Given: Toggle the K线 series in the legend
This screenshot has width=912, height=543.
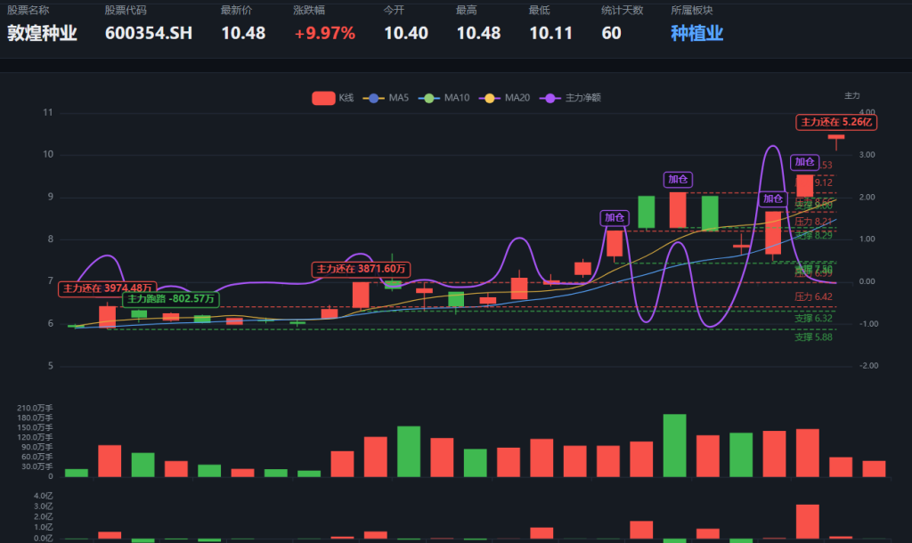Looking at the screenshot, I should pyautogui.click(x=333, y=98).
